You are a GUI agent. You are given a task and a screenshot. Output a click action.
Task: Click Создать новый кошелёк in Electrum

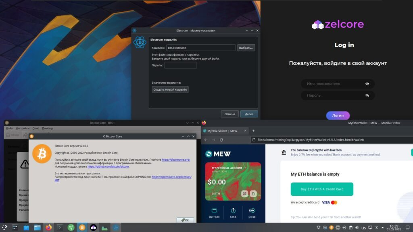coord(170,89)
